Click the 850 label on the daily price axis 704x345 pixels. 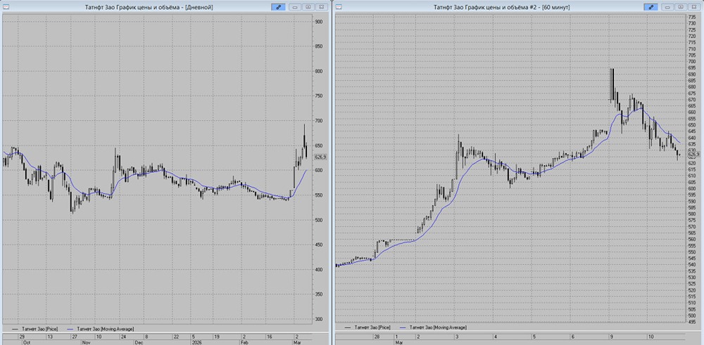(319, 46)
